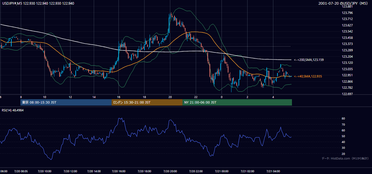Click price axis label 123.373
The height and width of the screenshot is (174, 372).
pos(347,44)
